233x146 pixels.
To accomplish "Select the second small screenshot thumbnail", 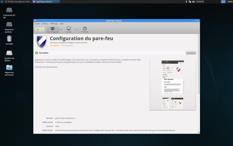I will (177, 103).
